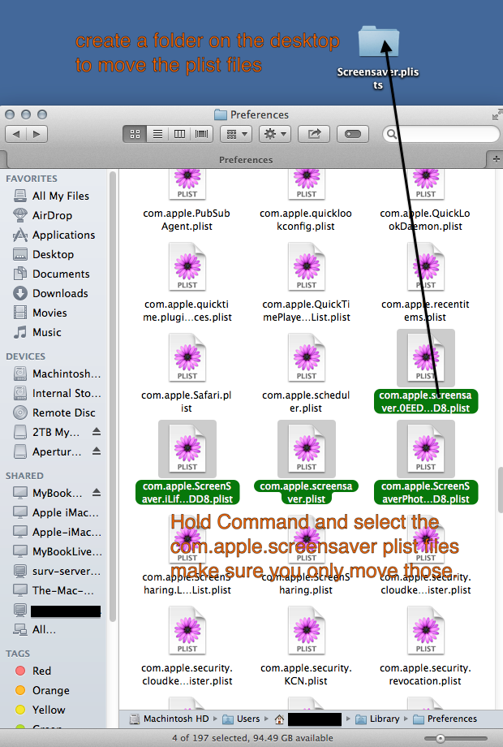
Task: Select com.apple.screensaver.0EED…D8.plist file
Action: (425, 372)
